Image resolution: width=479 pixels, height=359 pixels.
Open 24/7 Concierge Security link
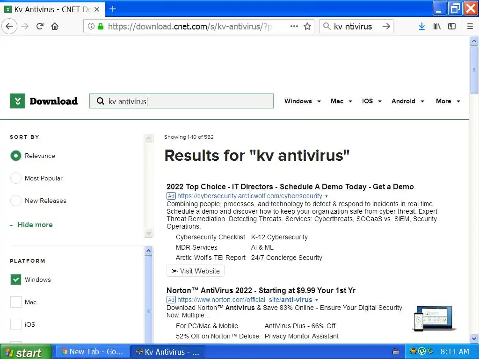tap(287, 258)
